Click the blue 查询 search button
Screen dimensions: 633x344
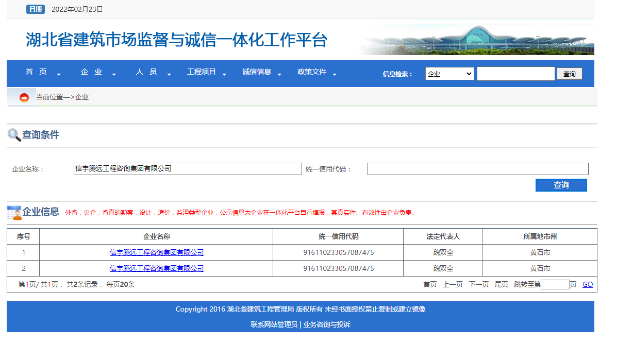561,185
